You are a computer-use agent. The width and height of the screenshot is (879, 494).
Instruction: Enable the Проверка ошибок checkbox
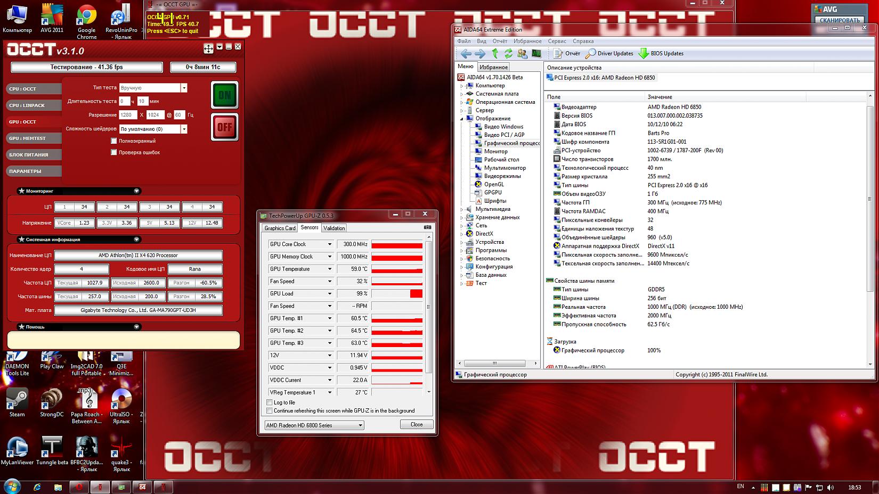point(113,152)
